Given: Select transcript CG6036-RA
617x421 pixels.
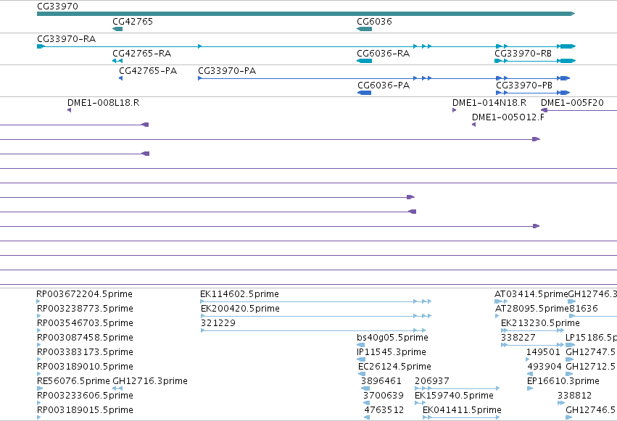Looking at the screenshot, I should point(364,61).
